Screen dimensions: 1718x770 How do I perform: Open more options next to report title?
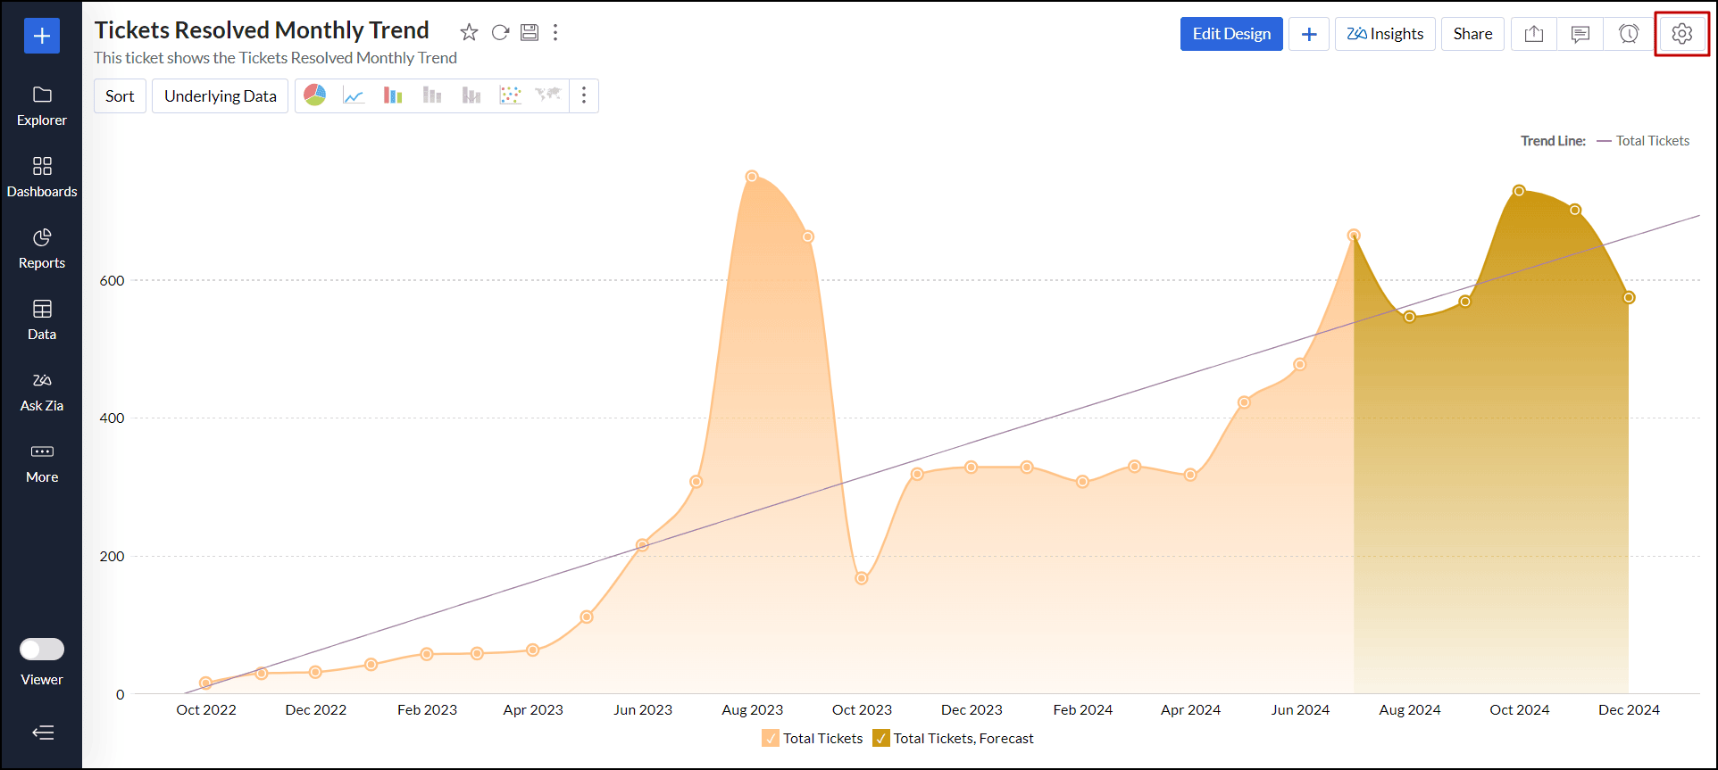(555, 33)
